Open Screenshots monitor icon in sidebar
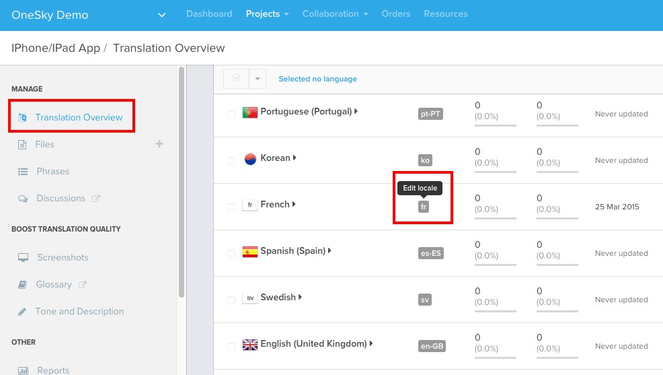 click(24, 257)
